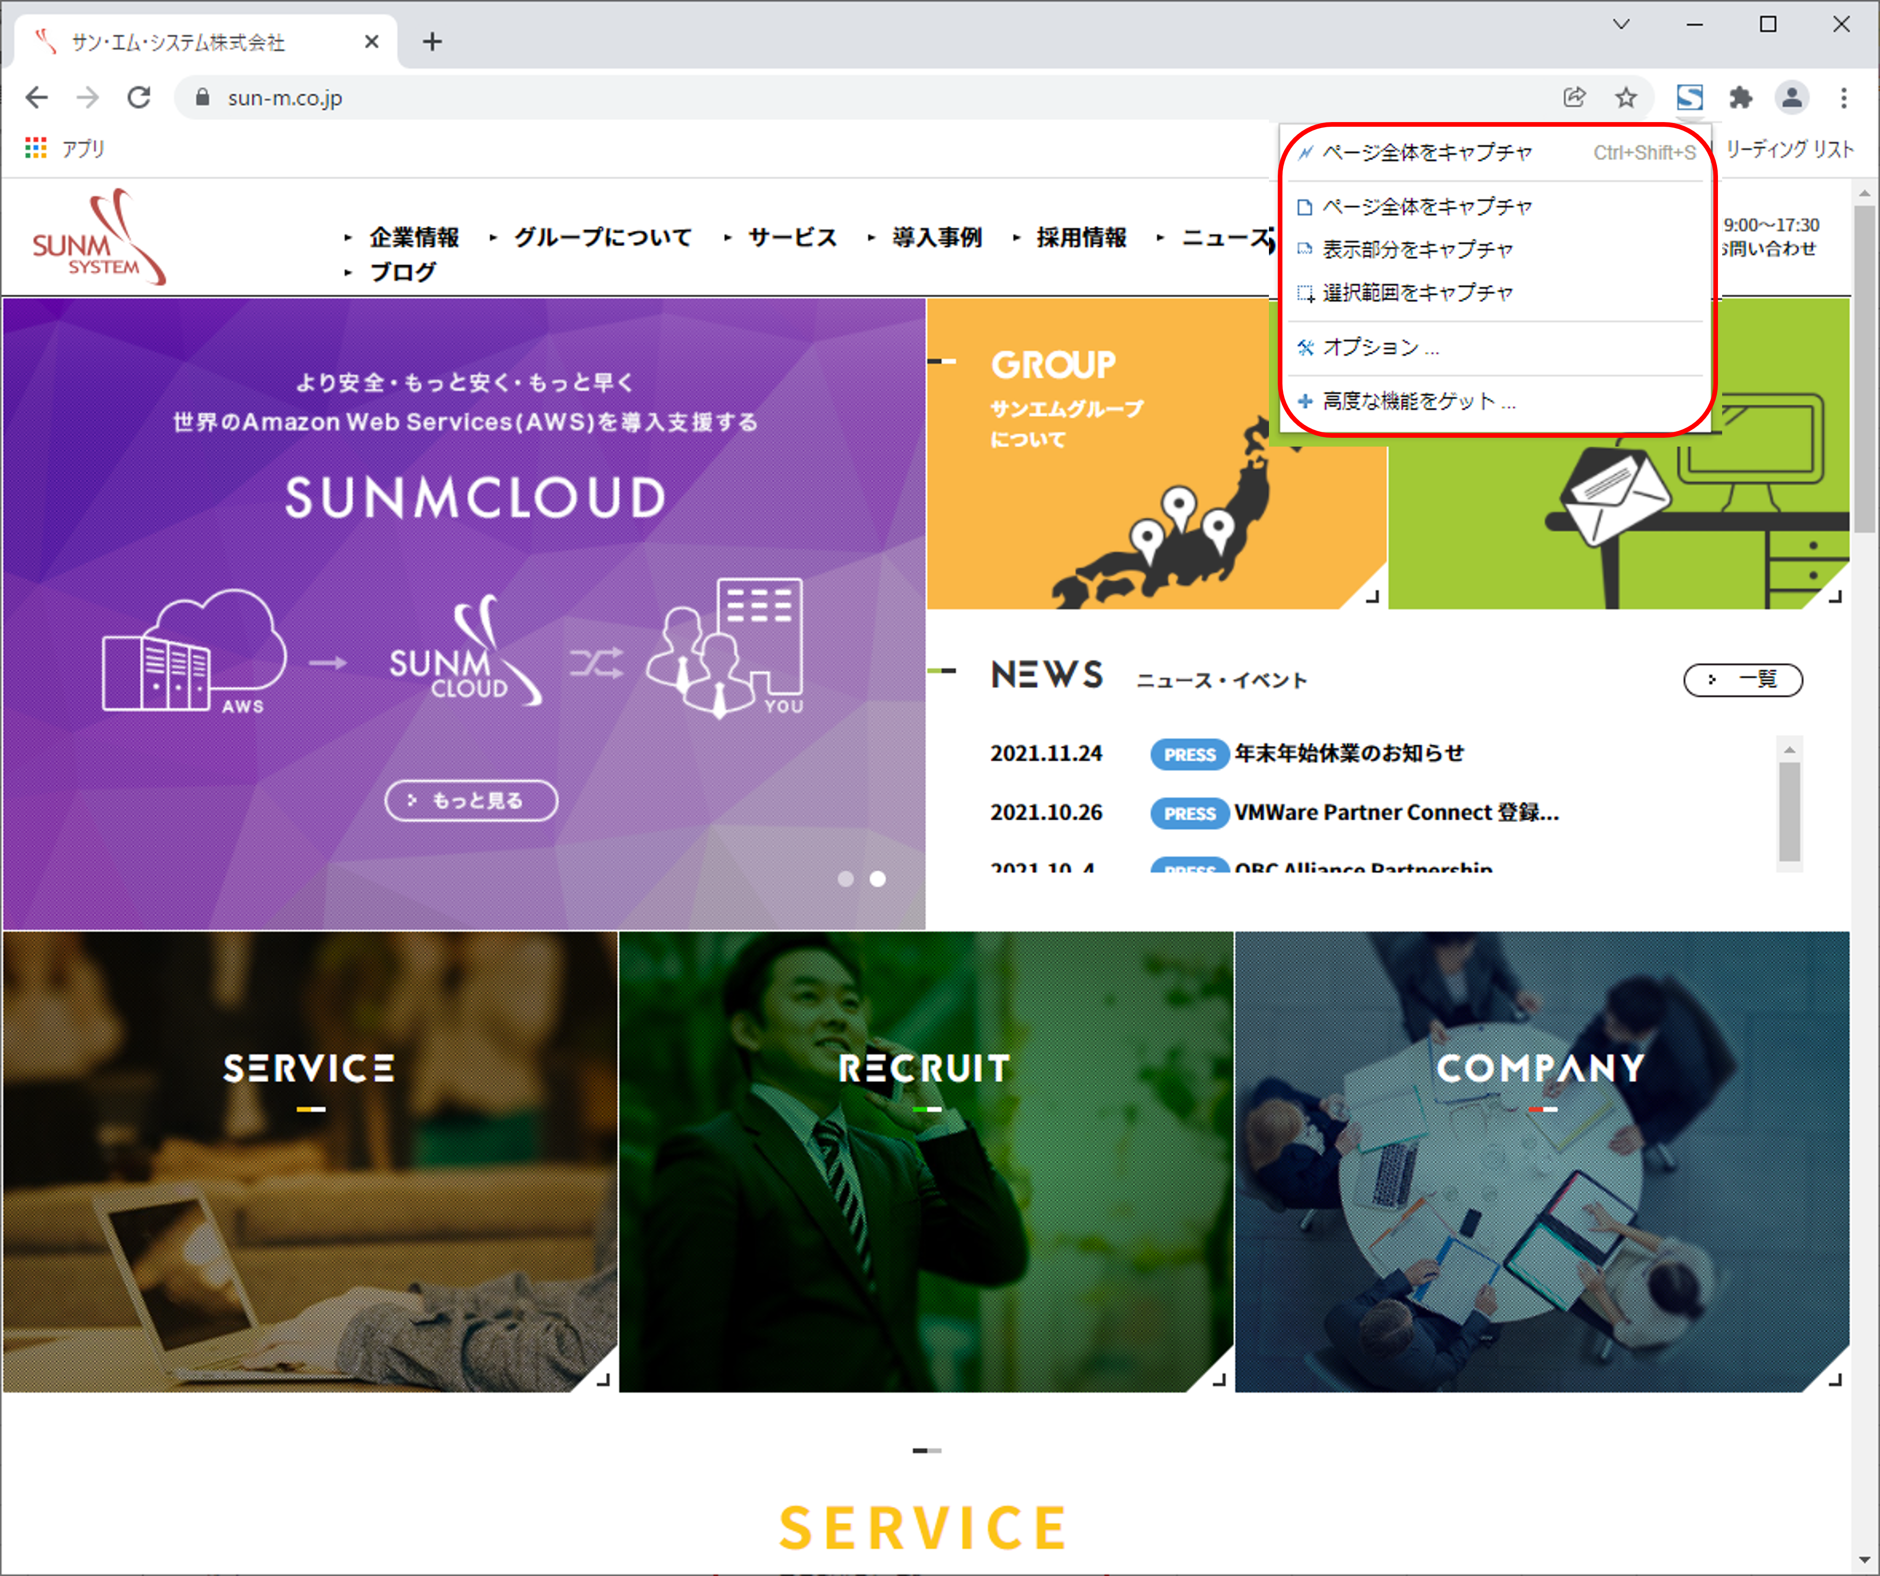The width and height of the screenshot is (1880, 1576).
Task: Click the browser forward arrow
Action: pyautogui.click(x=88, y=97)
